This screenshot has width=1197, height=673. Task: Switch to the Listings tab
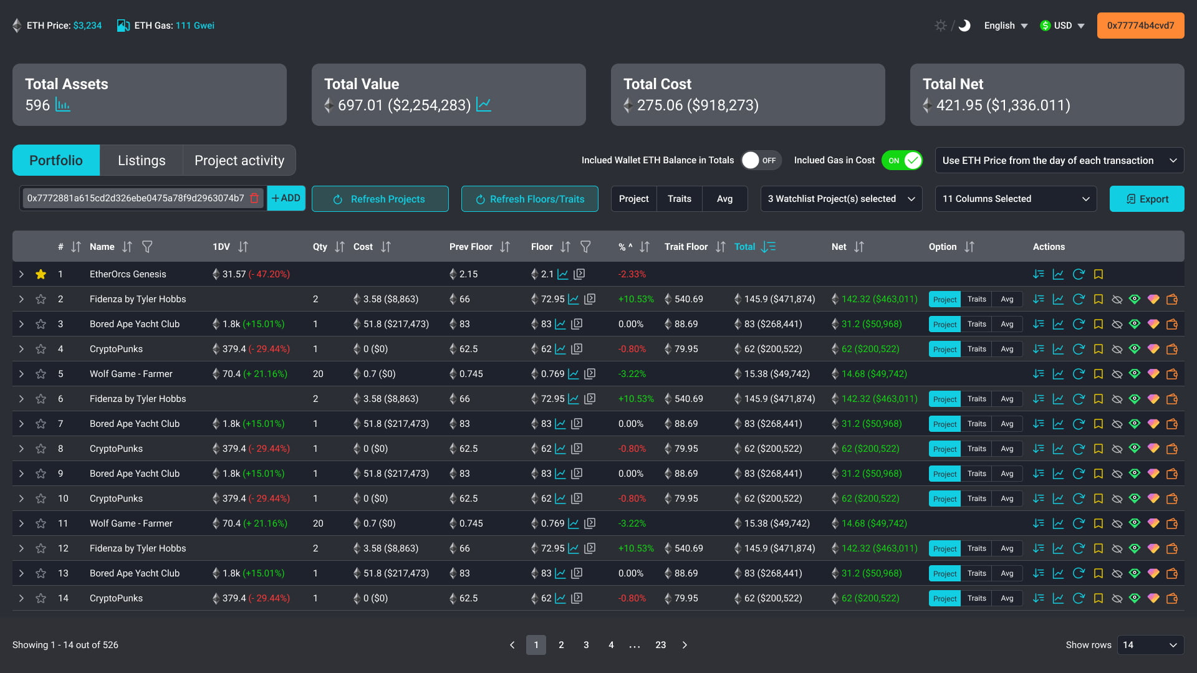pos(142,160)
